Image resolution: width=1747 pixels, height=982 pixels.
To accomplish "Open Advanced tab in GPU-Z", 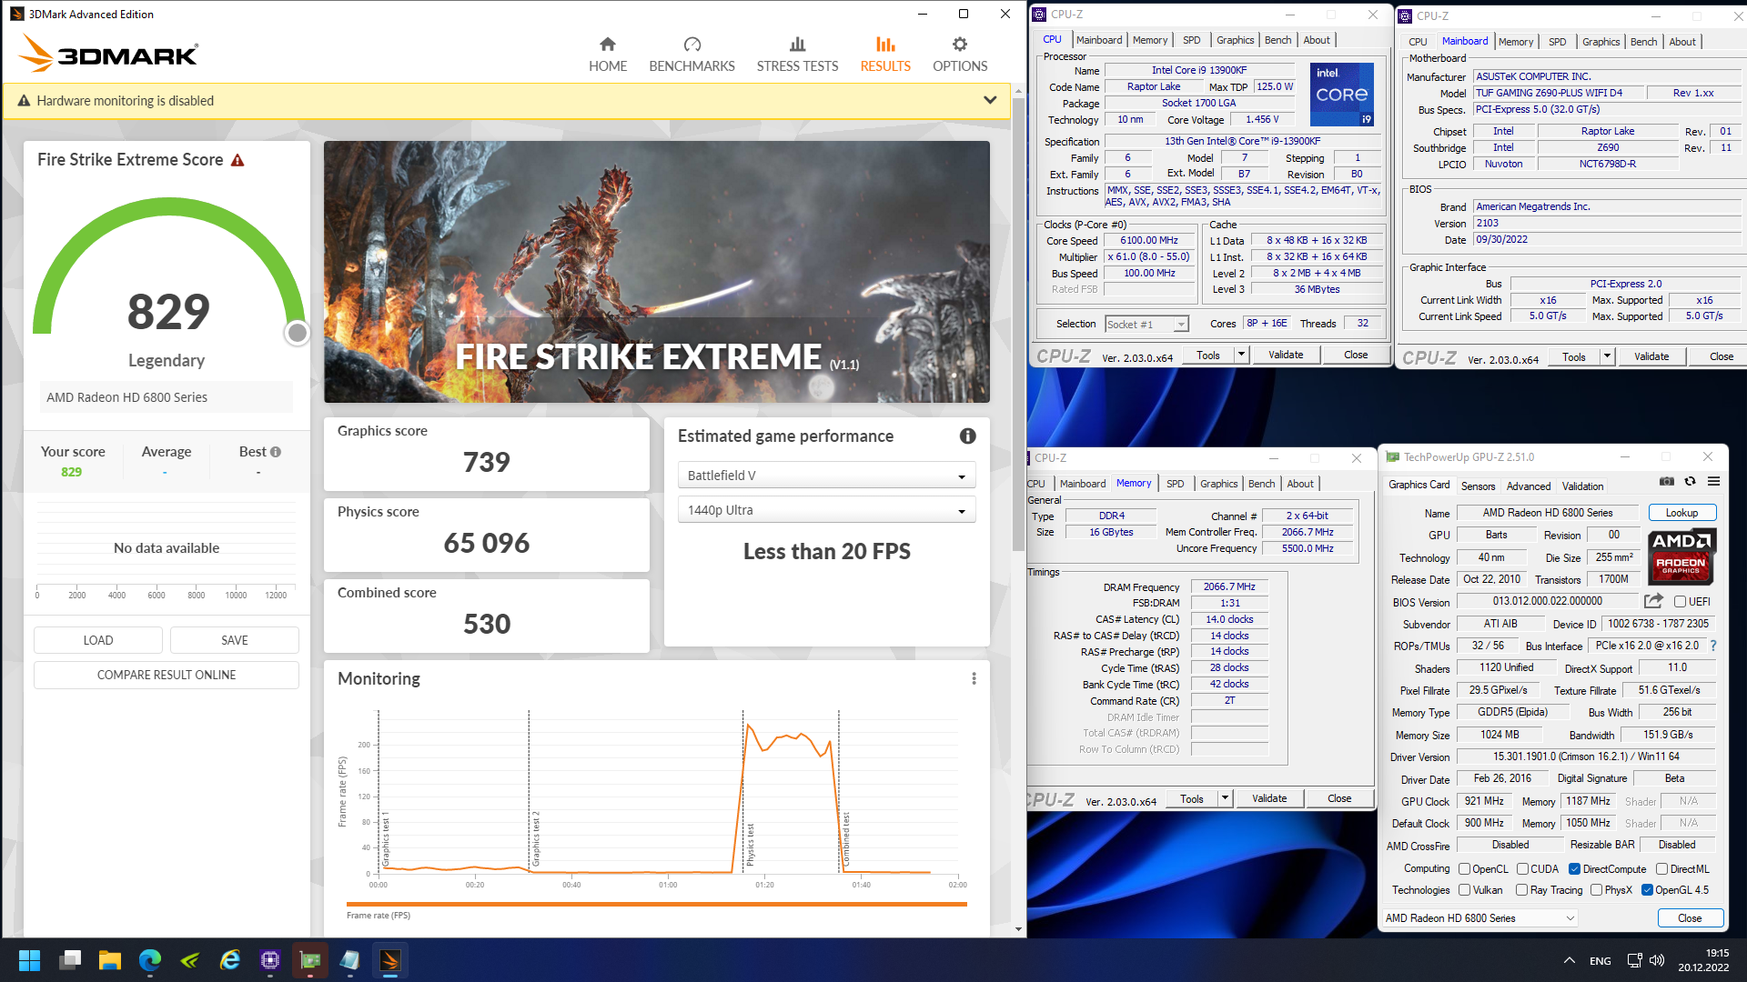I will coord(1529,486).
